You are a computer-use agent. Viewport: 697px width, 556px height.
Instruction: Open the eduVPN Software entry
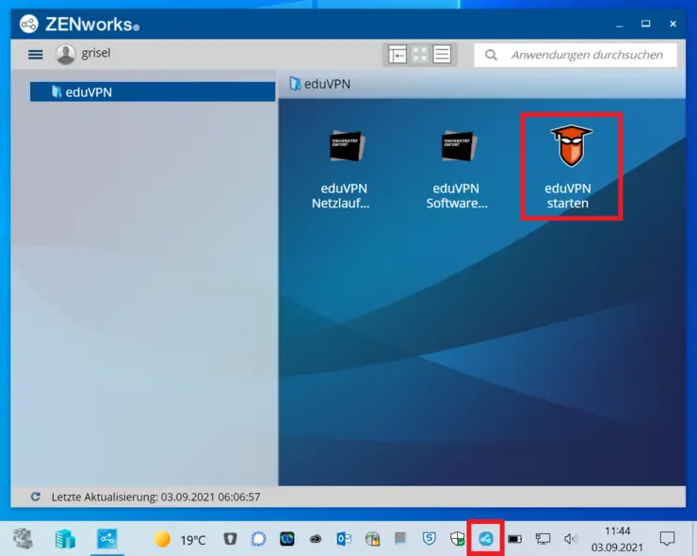click(458, 170)
